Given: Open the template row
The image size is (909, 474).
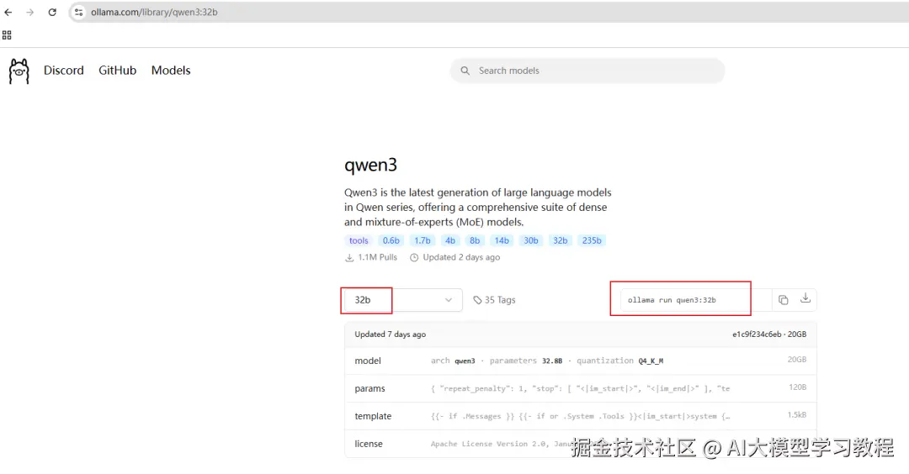Looking at the screenshot, I should click(x=580, y=416).
